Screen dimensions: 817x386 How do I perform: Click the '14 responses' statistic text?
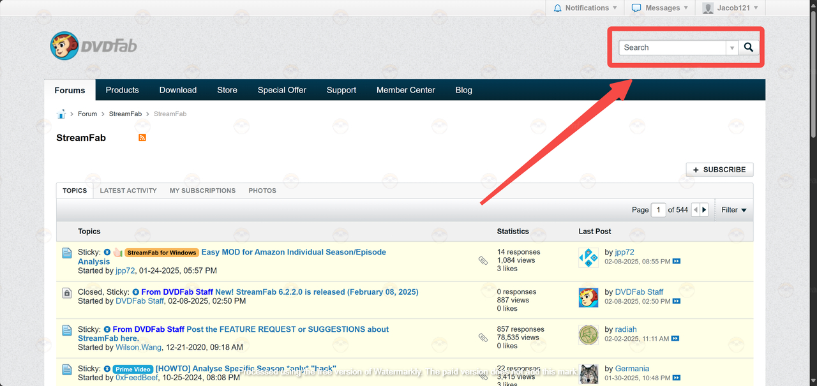pyautogui.click(x=519, y=252)
